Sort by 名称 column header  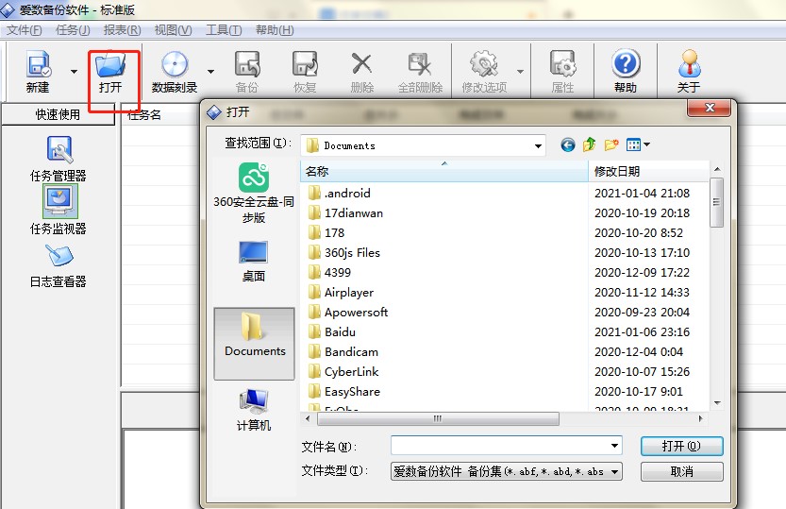[x=444, y=172]
